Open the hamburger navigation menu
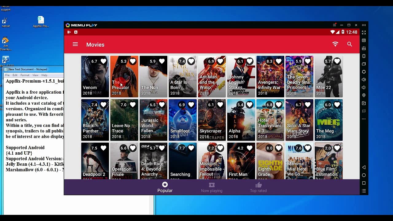This screenshot has height=221, width=393. tap(75, 45)
